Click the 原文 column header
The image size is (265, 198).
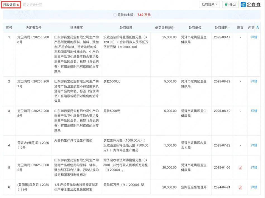tap(240, 28)
